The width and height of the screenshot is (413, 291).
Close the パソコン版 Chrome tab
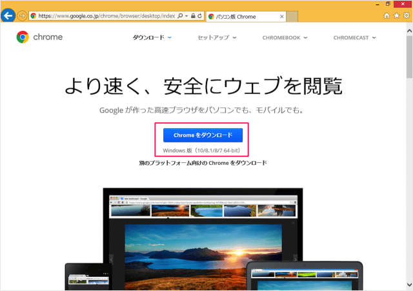[x=281, y=15]
